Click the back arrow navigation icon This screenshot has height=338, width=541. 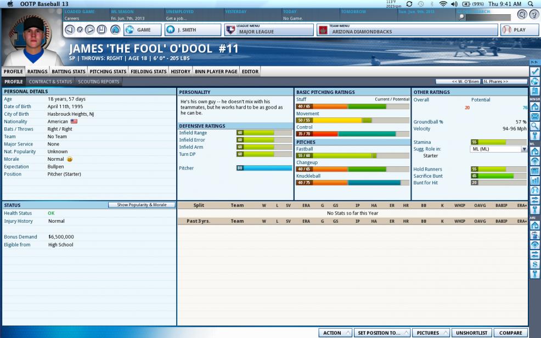70,30
